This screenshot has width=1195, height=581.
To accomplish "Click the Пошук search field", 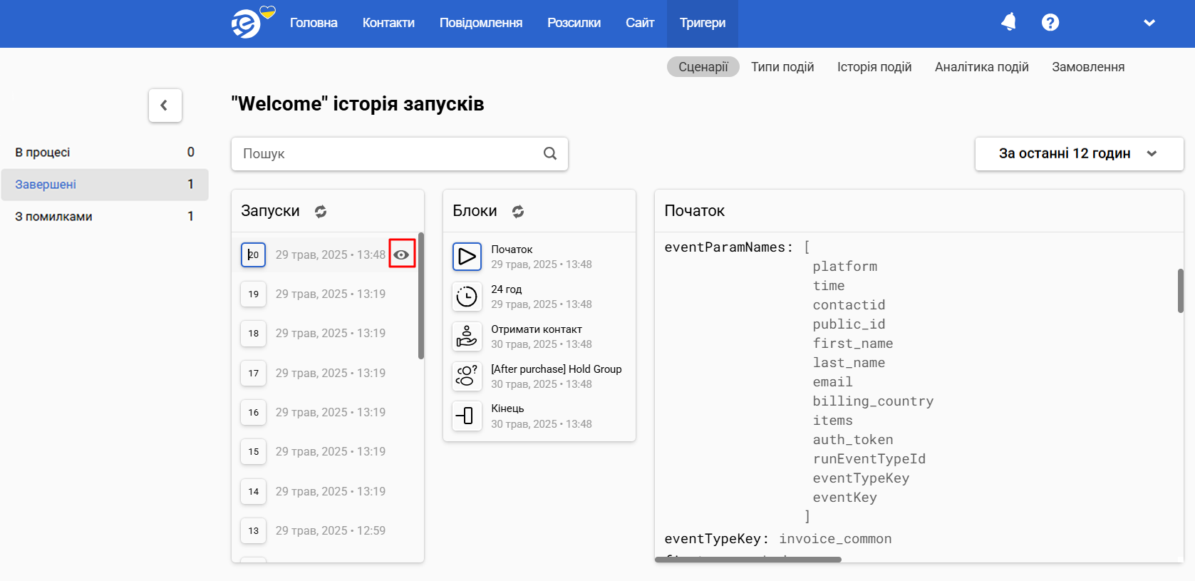I will (400, 153).
